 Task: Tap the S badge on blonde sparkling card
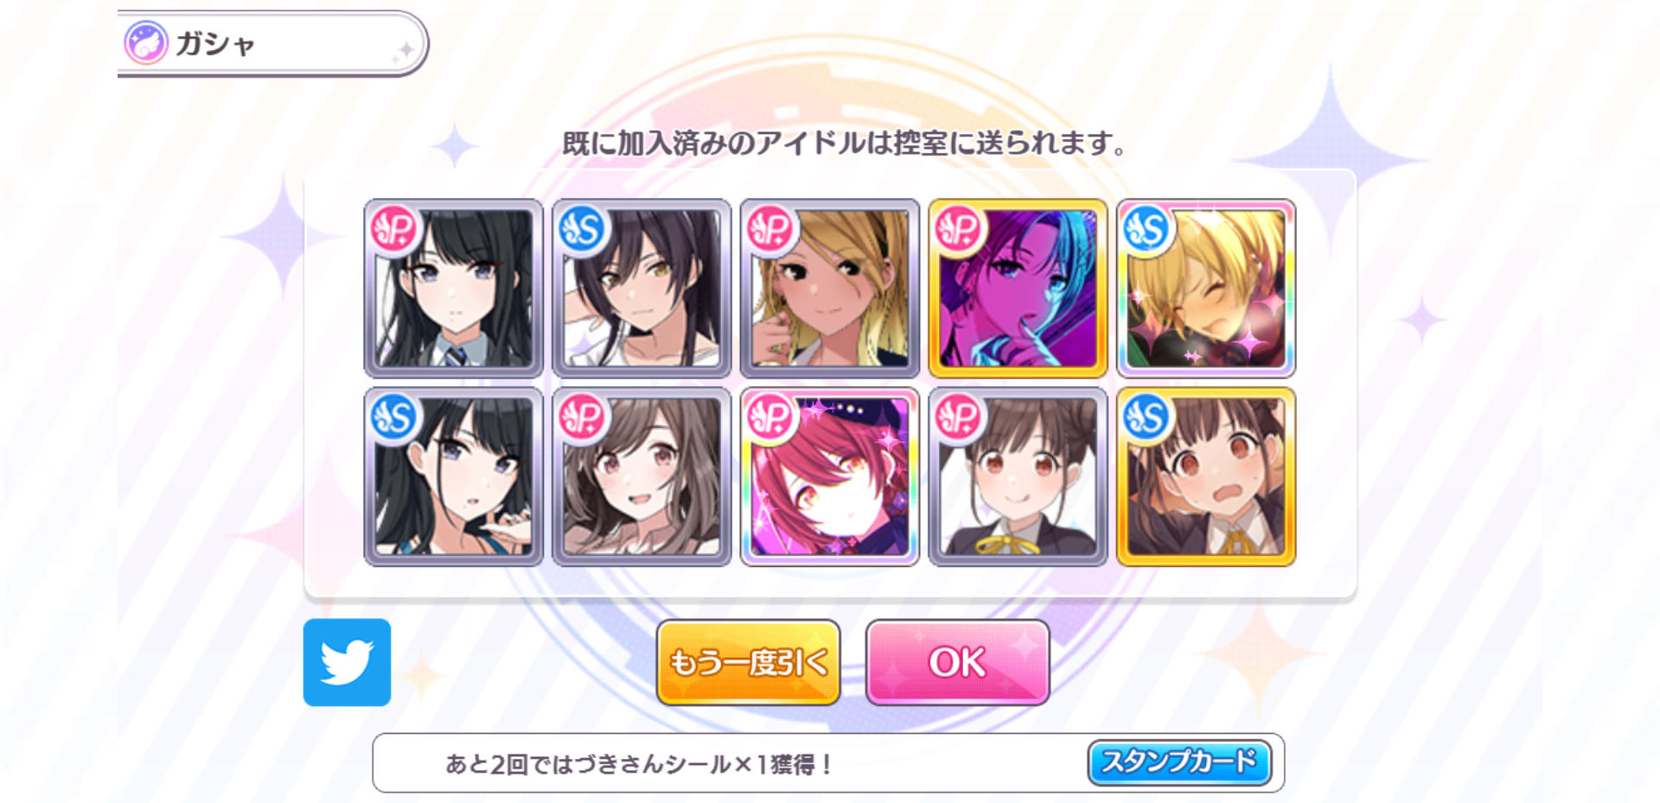1146,229
